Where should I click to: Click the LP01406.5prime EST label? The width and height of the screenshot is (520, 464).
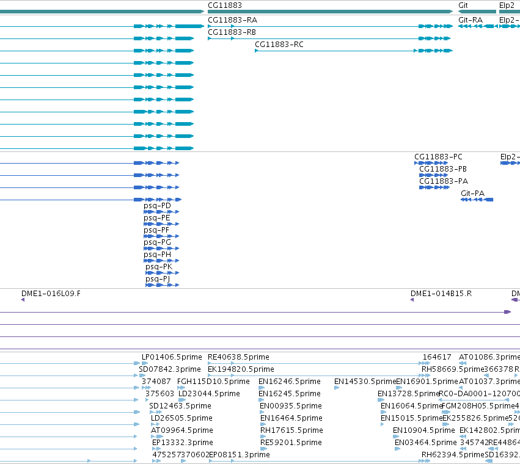pos(172,357)
